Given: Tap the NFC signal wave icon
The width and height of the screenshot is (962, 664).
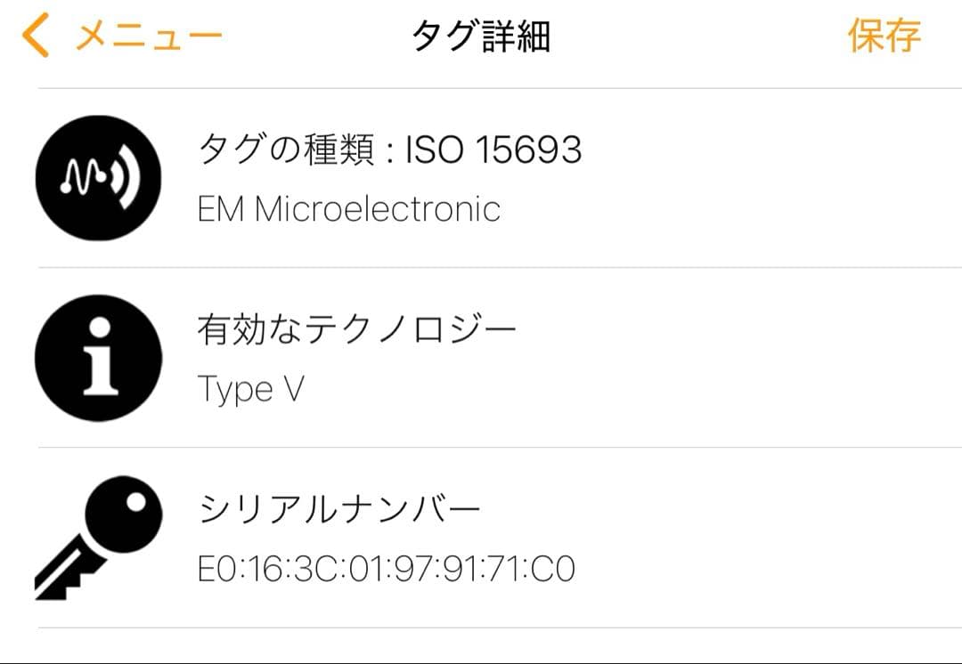Looking at the screenshot, I should coord(98,178).
